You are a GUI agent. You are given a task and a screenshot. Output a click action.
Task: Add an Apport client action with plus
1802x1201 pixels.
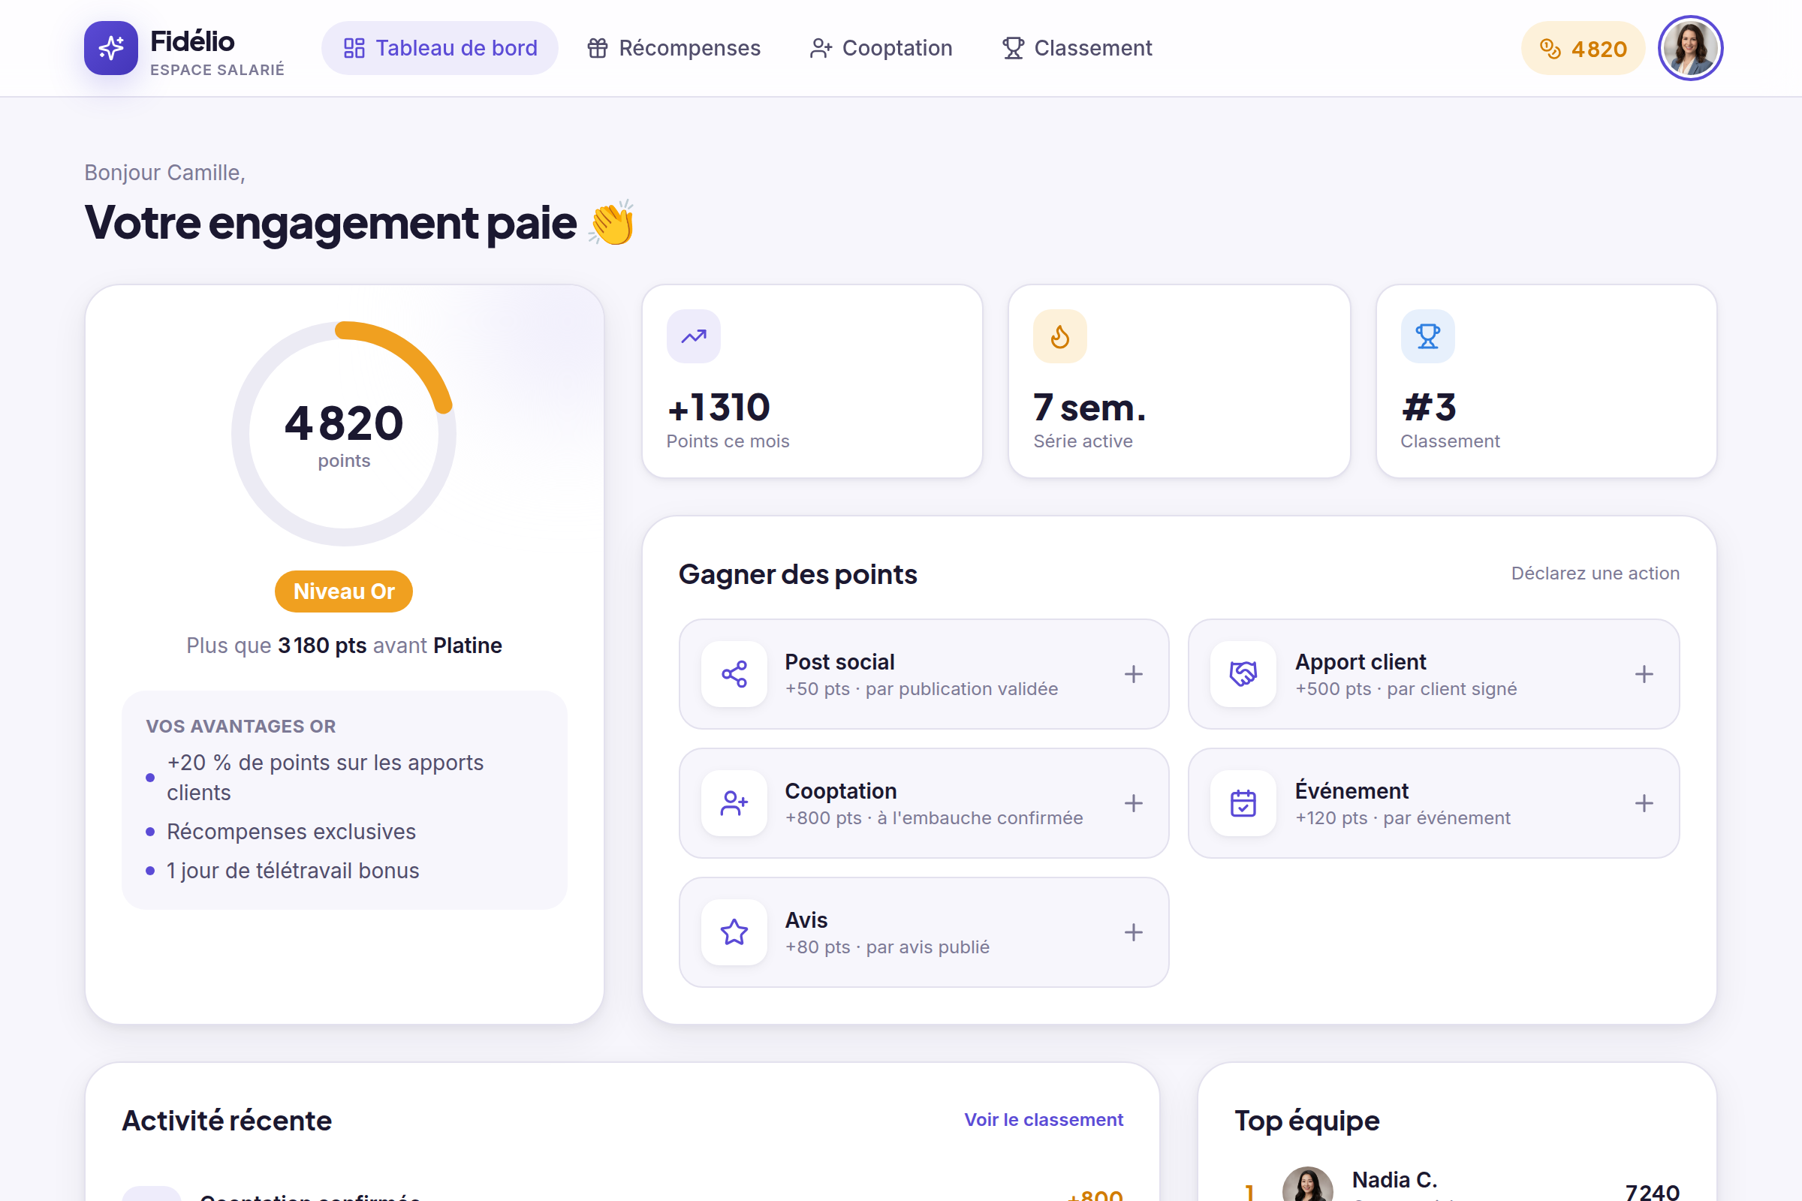click(x=1644, y=674)
